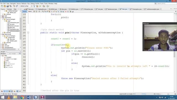The image size is (177, 100).
Task: Open File Explorer from the taskbar
Action: 15,97
